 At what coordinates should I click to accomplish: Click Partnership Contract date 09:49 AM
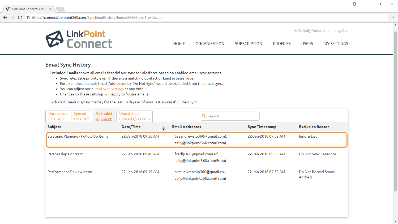pyautogui.click(x=140, y=154)
